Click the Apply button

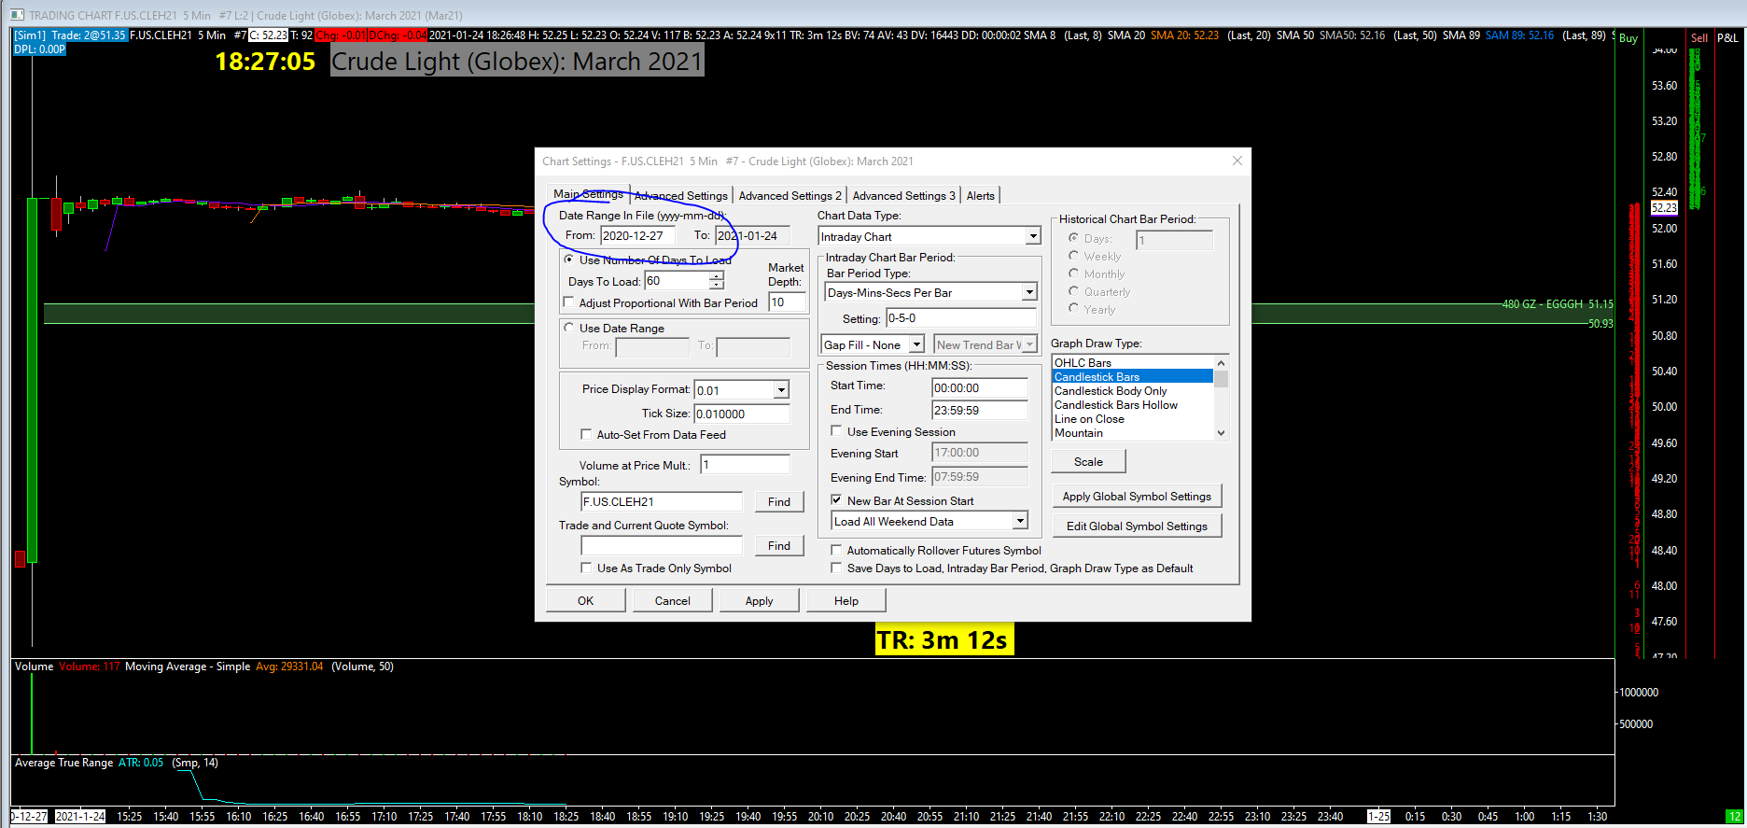coord(759,600)
